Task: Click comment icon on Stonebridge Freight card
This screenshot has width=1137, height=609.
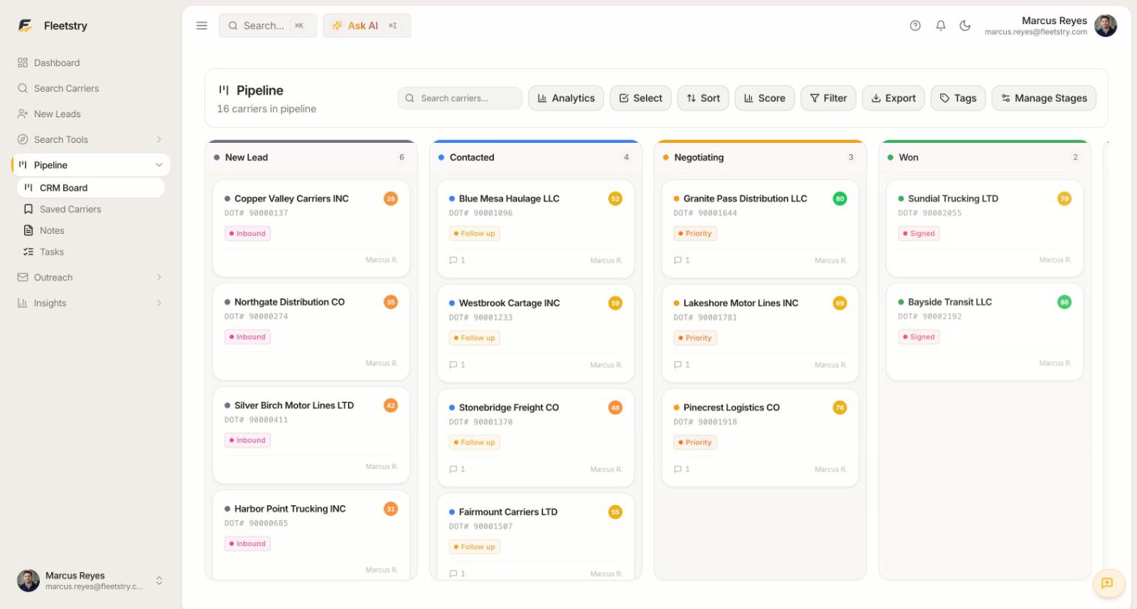Action: (453, 469)
